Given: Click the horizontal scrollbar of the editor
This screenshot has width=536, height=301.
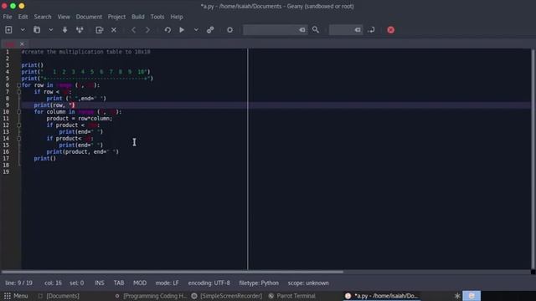Looking at the screenshot, I should point(172,272).
